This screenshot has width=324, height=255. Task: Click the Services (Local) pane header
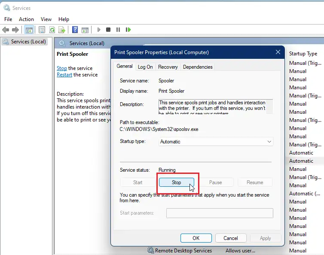pyautogui.click(x=87, y=43)
